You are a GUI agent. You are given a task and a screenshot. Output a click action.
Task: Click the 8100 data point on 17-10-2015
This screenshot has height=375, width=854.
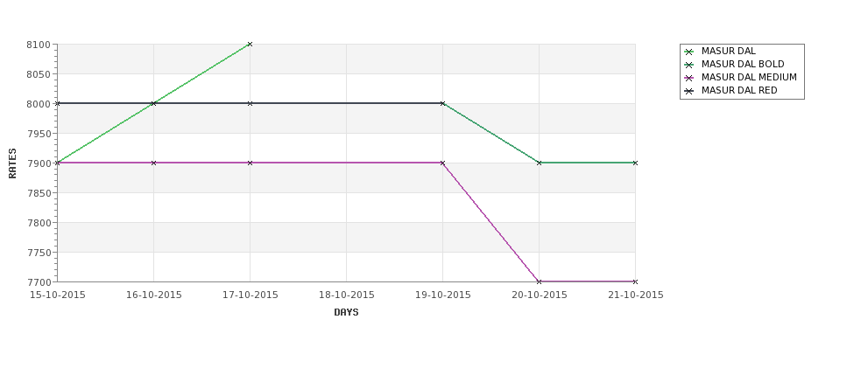pos(250,44)
